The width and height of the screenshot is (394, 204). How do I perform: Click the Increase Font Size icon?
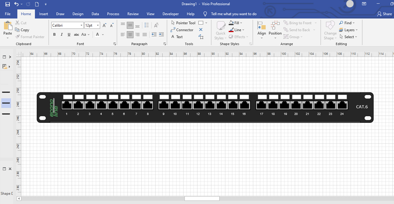point(104,25)
